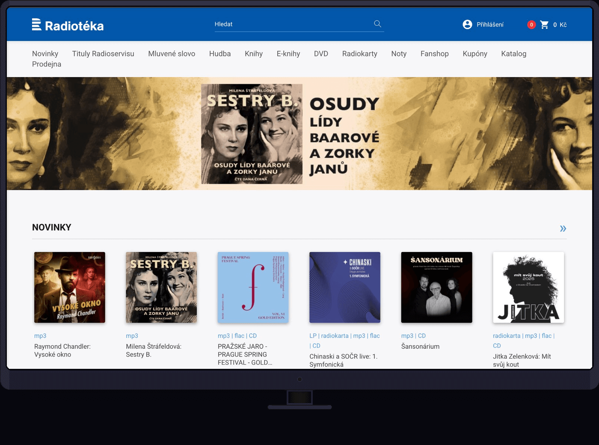The height and width of the screenshot is (445, 599).
Task: Click the red cart count badge
Action: [531, 25]
